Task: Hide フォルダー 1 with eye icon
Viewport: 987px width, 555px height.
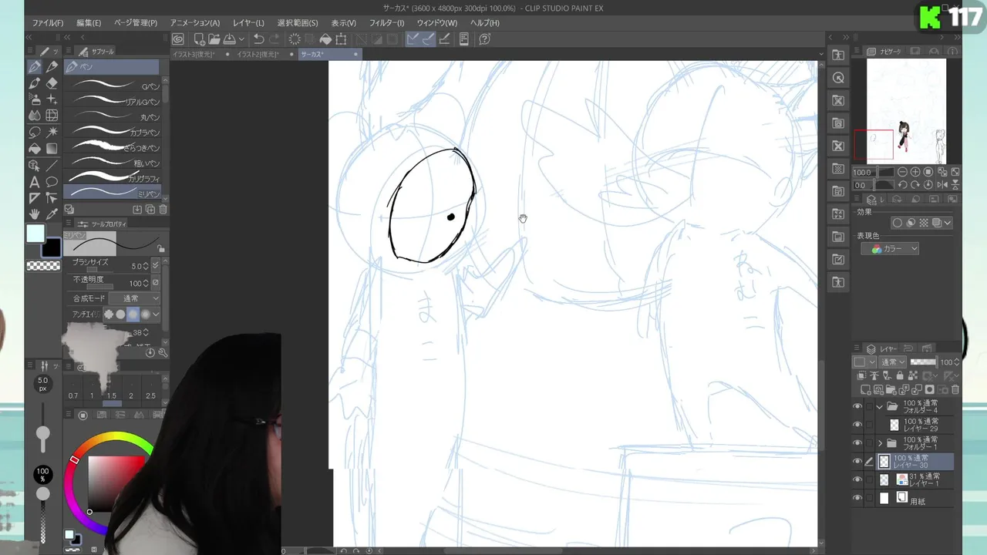Action: click(857, 443)
